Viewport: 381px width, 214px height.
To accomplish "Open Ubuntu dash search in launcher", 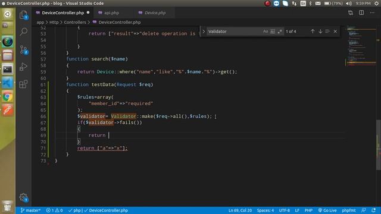I will pos(8,14).
